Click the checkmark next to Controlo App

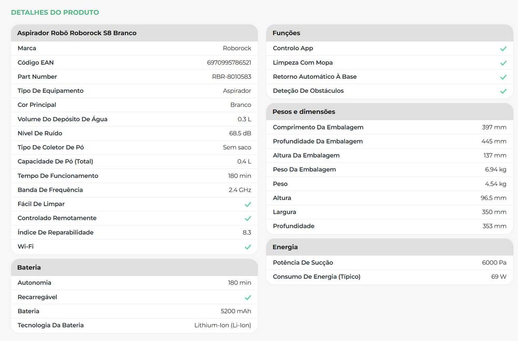coord(503,49)
